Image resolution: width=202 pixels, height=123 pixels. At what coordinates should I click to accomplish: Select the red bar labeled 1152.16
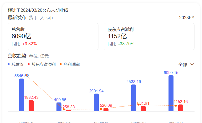pos(181,108)
